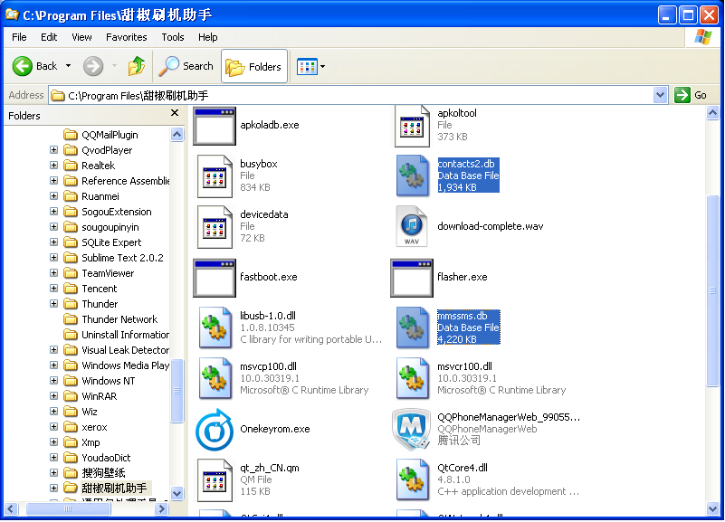Click the devicedata file icon

(215, 227)
